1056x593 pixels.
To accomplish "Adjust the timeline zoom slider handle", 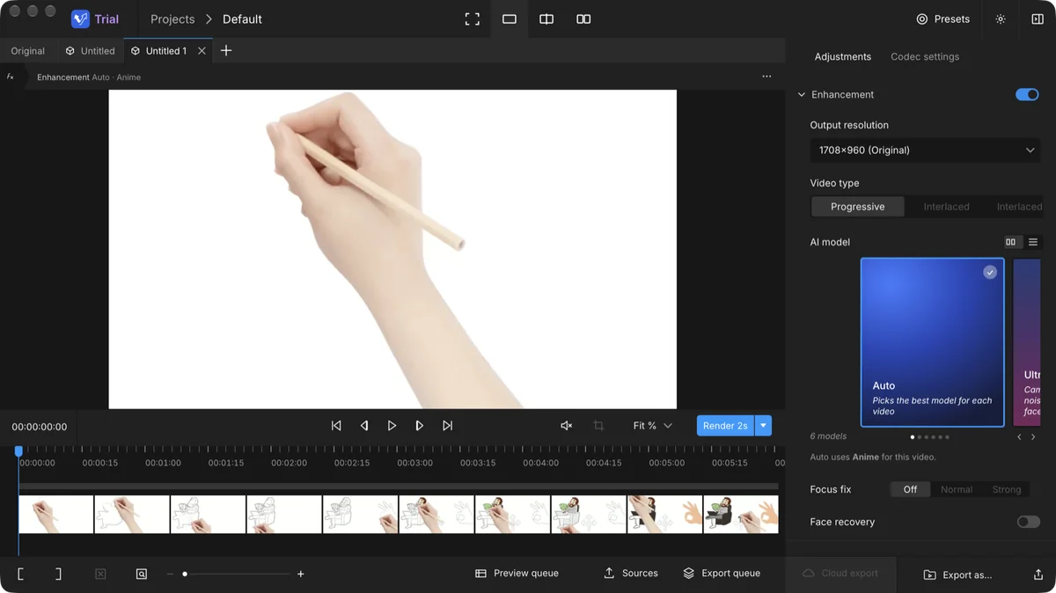I will pos(185,574).
